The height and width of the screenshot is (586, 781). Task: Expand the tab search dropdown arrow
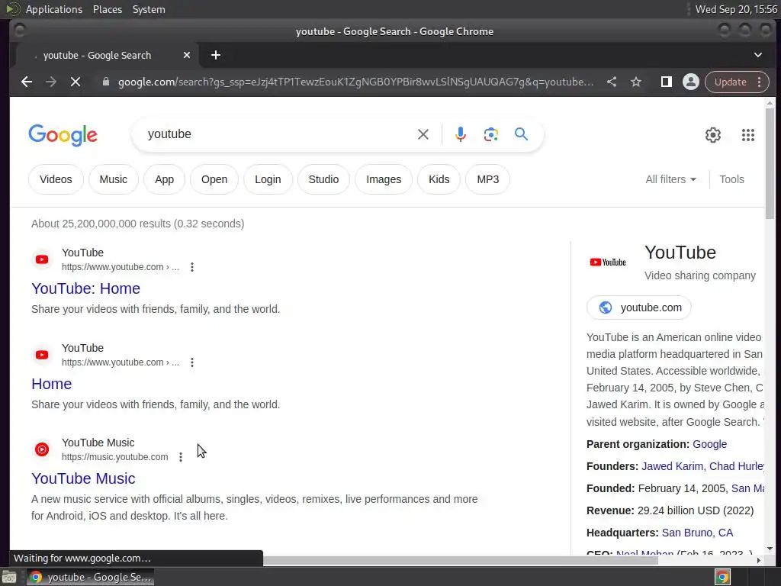coord(758,55)
